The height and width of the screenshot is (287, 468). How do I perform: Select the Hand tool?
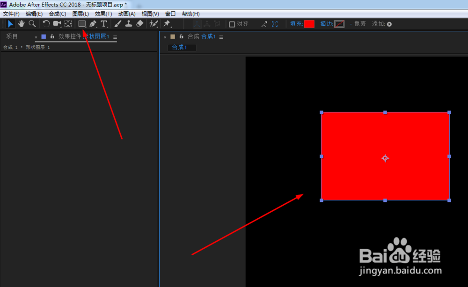pyautogui.click(x=21, y=24)
